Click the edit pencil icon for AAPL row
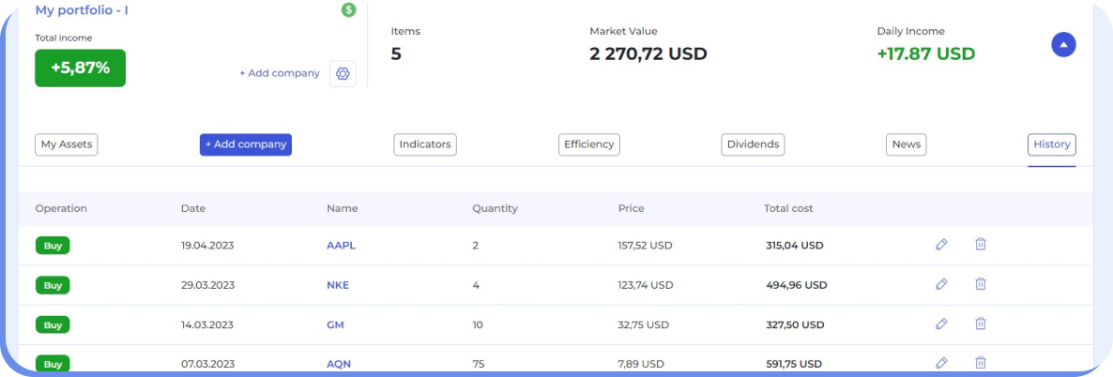The width and height of the screenshot is (1113, 377). click(941, 245)
